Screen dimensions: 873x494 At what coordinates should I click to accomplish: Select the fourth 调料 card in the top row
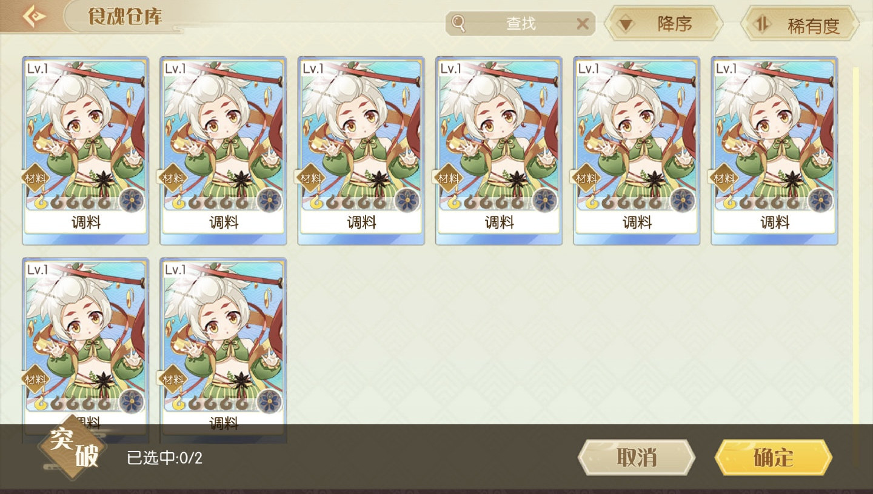(499, 150)
